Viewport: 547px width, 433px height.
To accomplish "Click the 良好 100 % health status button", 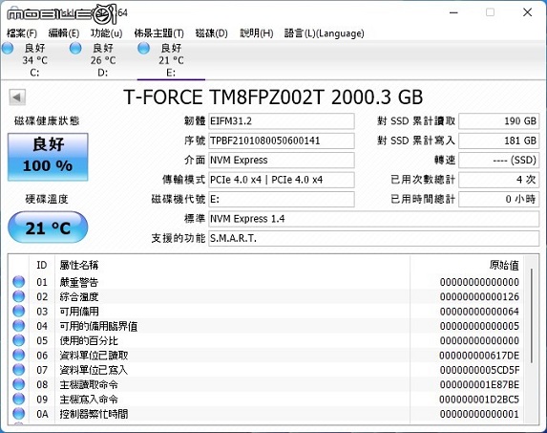I will pyautogui.click(x=48, y=157).
